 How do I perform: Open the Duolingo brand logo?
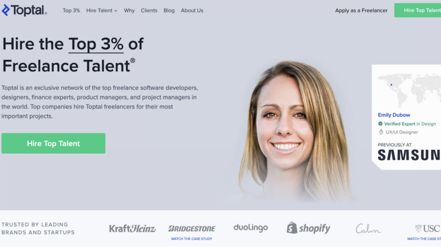coord(251,228)
